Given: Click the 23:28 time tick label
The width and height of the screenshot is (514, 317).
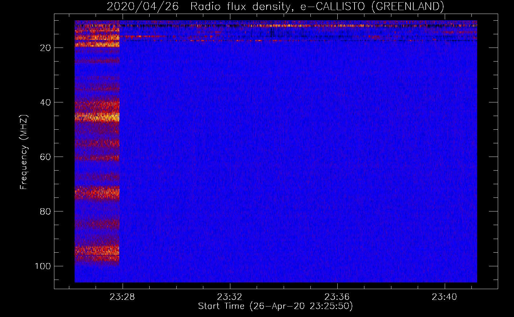Looking at the screenshot, I should click(x=122, y=297).
